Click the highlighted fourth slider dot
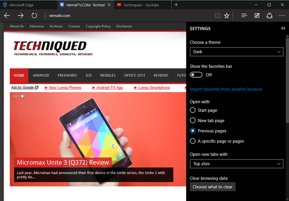This screenshot has height=201, width=289. pos(22,96)
